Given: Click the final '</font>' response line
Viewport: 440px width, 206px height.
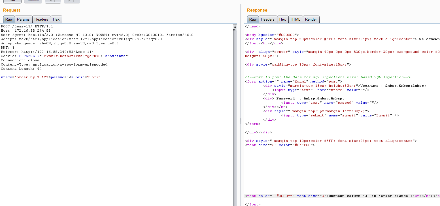Looking at the screenshot, I should (253, 204).
